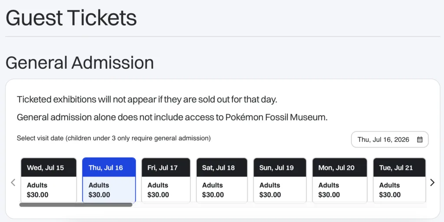Click Adults $30.00 under Mon, Jul 20
The height and width of the screenshot is (222, 444).
point(329,190)
